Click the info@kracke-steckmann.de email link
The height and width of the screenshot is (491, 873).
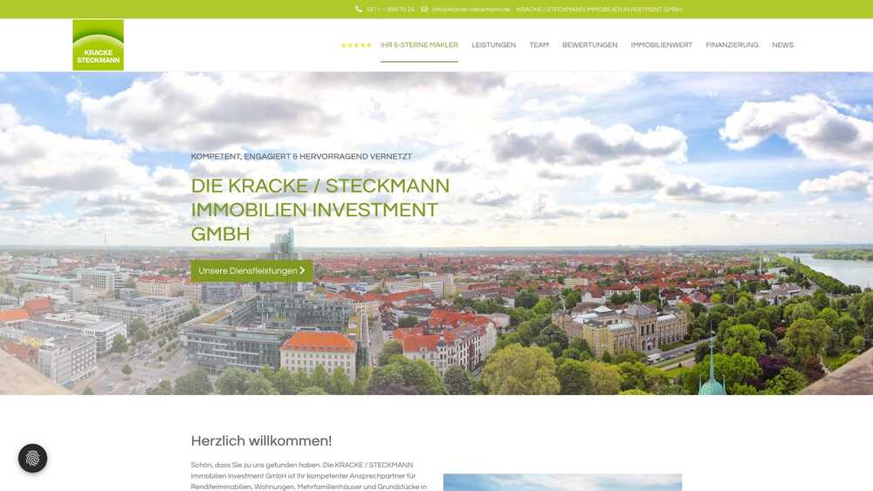[471, 10]
